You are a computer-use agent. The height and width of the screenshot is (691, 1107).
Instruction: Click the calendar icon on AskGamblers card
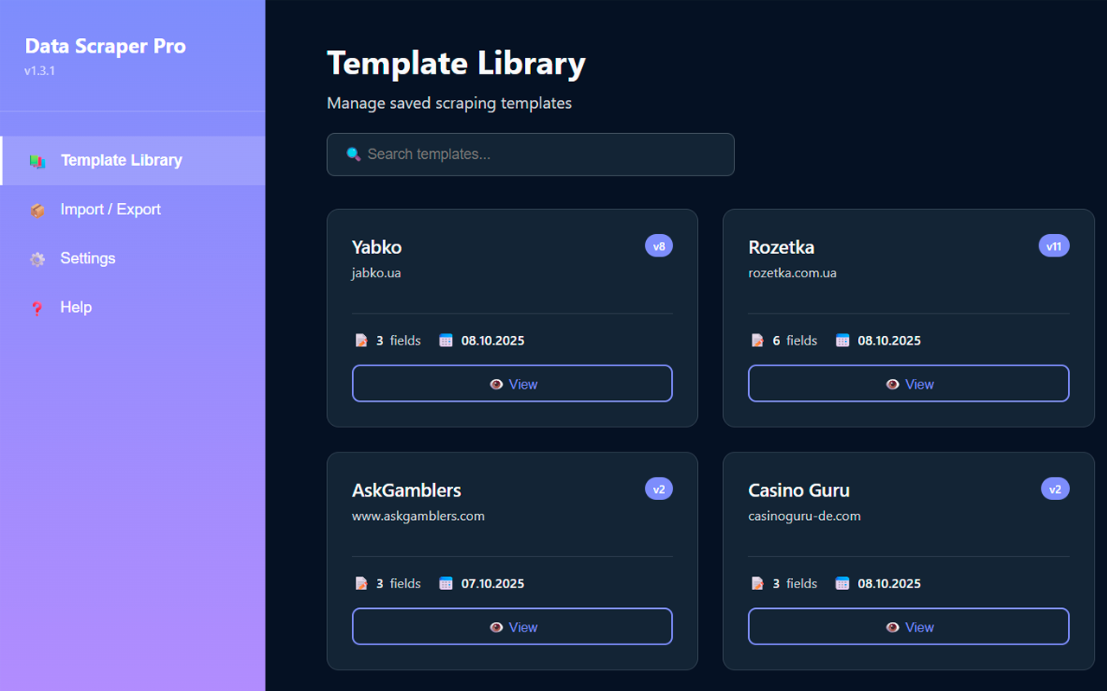click(x=445, y=583)
